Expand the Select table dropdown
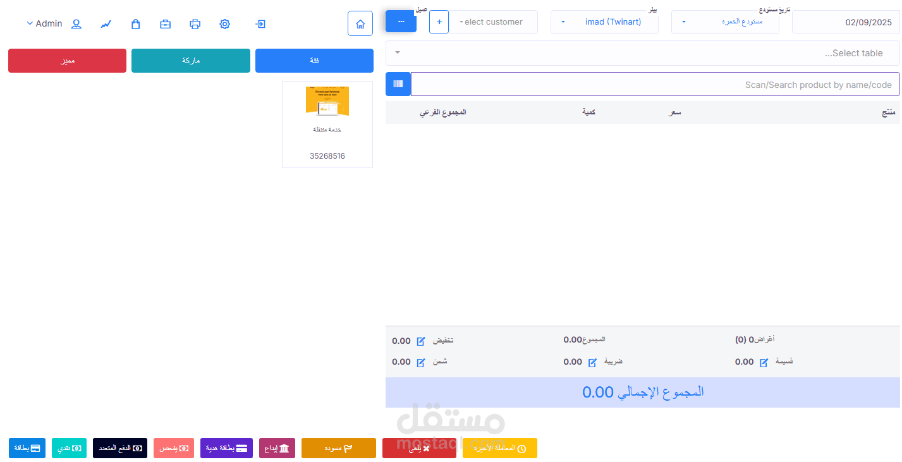The width and height of the screenshot is (902, 462). (642, 53)
